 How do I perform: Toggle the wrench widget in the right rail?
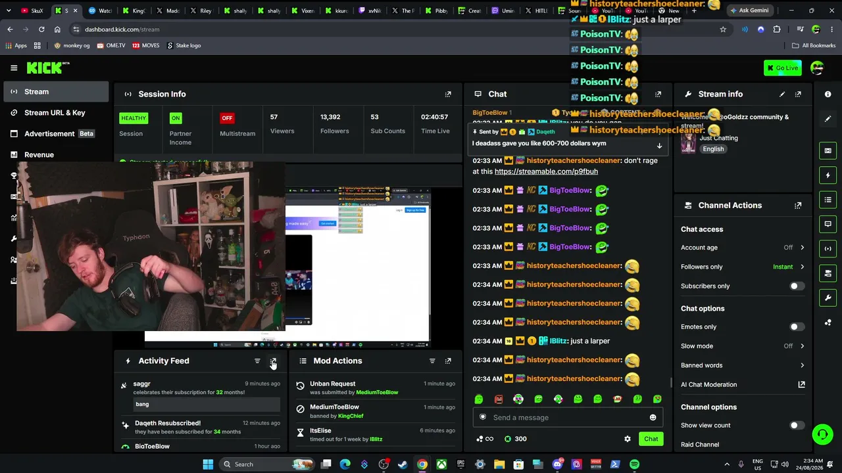(x=828, y=298)
